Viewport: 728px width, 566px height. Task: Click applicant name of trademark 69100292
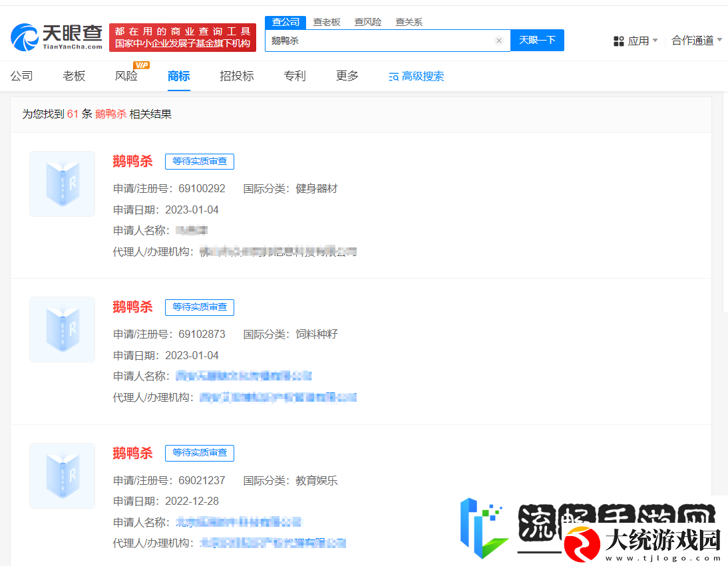pos(192,230)
